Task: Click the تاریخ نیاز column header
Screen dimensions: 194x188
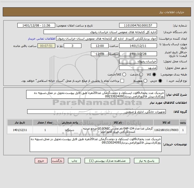Action: click(20, 122)
